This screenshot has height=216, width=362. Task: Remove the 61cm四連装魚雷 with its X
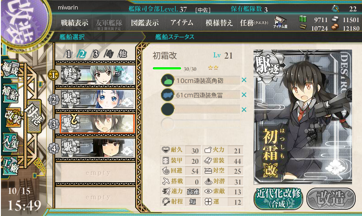(x=244, y=95)
